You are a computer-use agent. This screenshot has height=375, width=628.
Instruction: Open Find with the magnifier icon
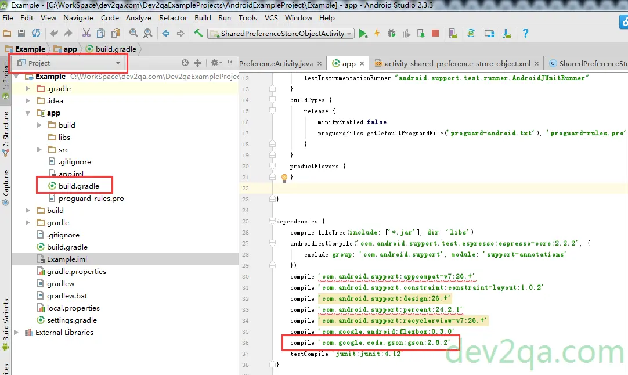133,33
